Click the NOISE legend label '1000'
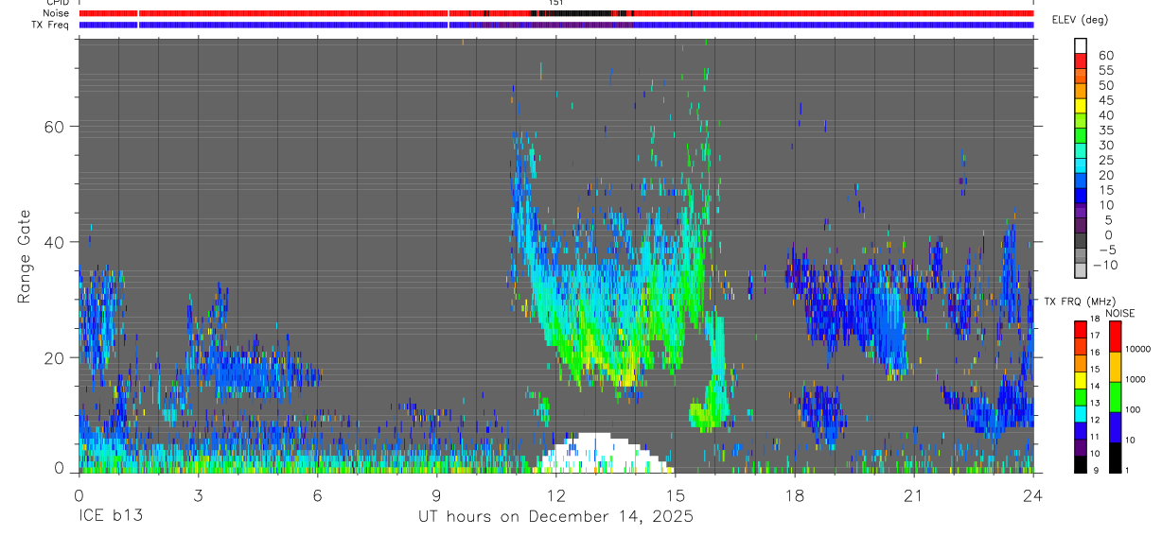Image resolution: width=1162 pixels, height=536 pixels. (1136, 379)
